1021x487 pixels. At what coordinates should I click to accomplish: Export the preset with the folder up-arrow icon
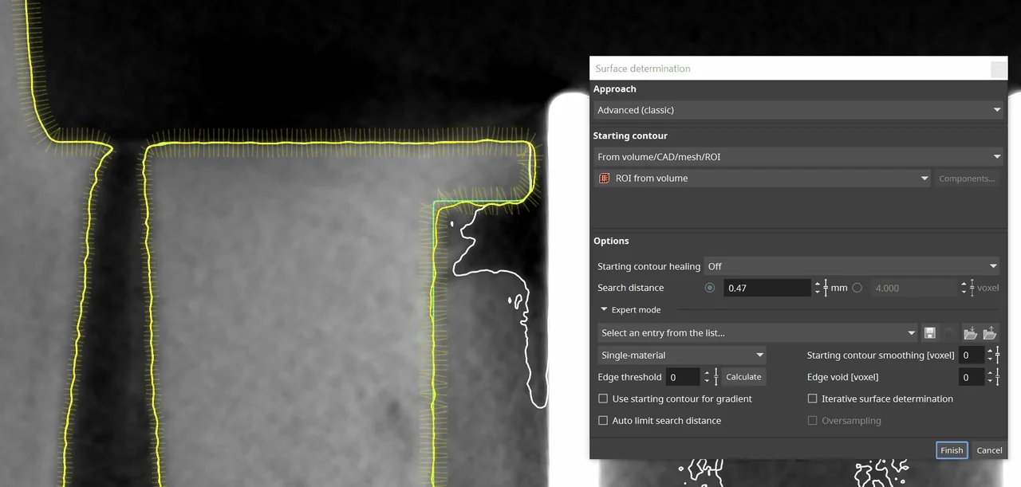coord(989,333)
